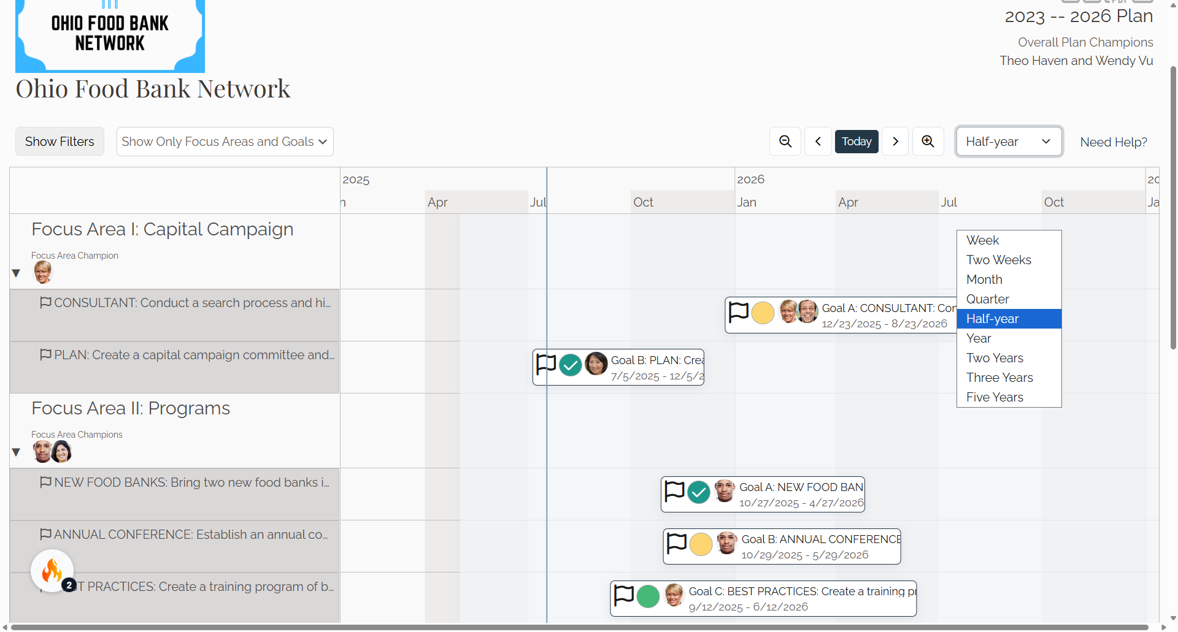Click the assignee avatar on Goal A: NEW FOOD BANKS
Screen dimensions: 1178x632
725,490
